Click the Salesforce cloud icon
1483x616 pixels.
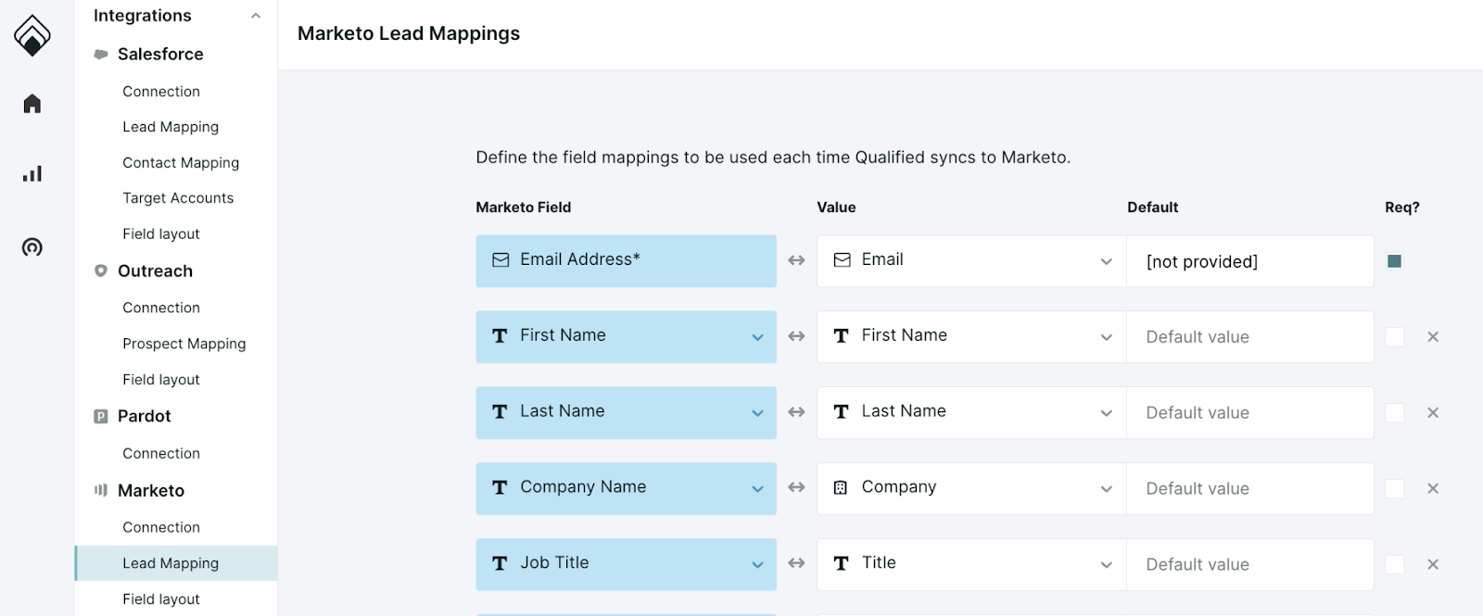pyautogui.click(x=101, y=55)
